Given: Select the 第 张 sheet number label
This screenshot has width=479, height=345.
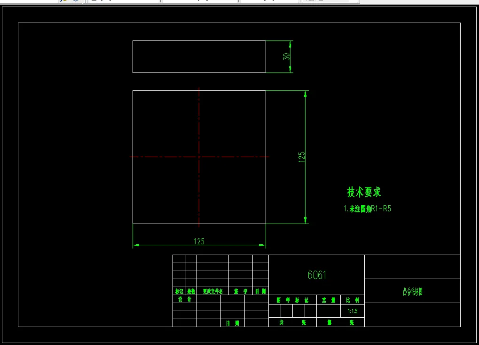Looking at the screenshot, I should point(340,322).
